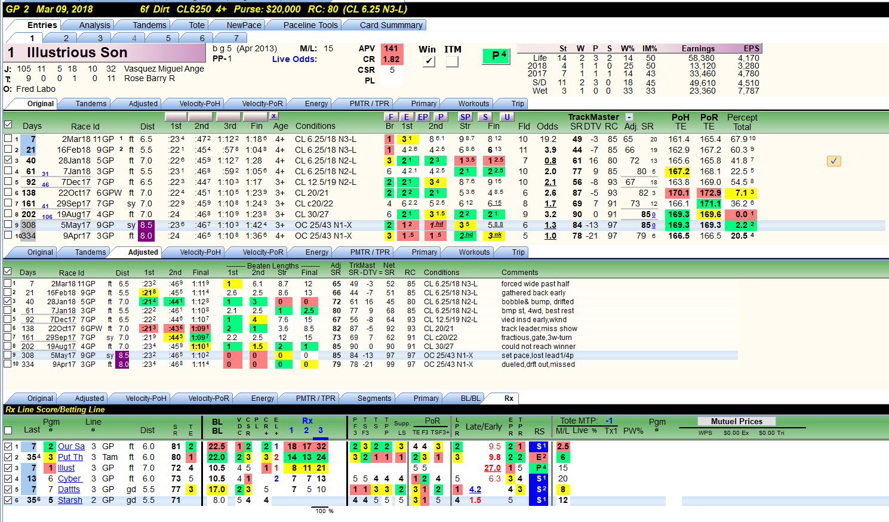Click the red 170.1 PoH TE cell
Image resolution: width=889 pixels, height=522 pixels.
[679, 193]
